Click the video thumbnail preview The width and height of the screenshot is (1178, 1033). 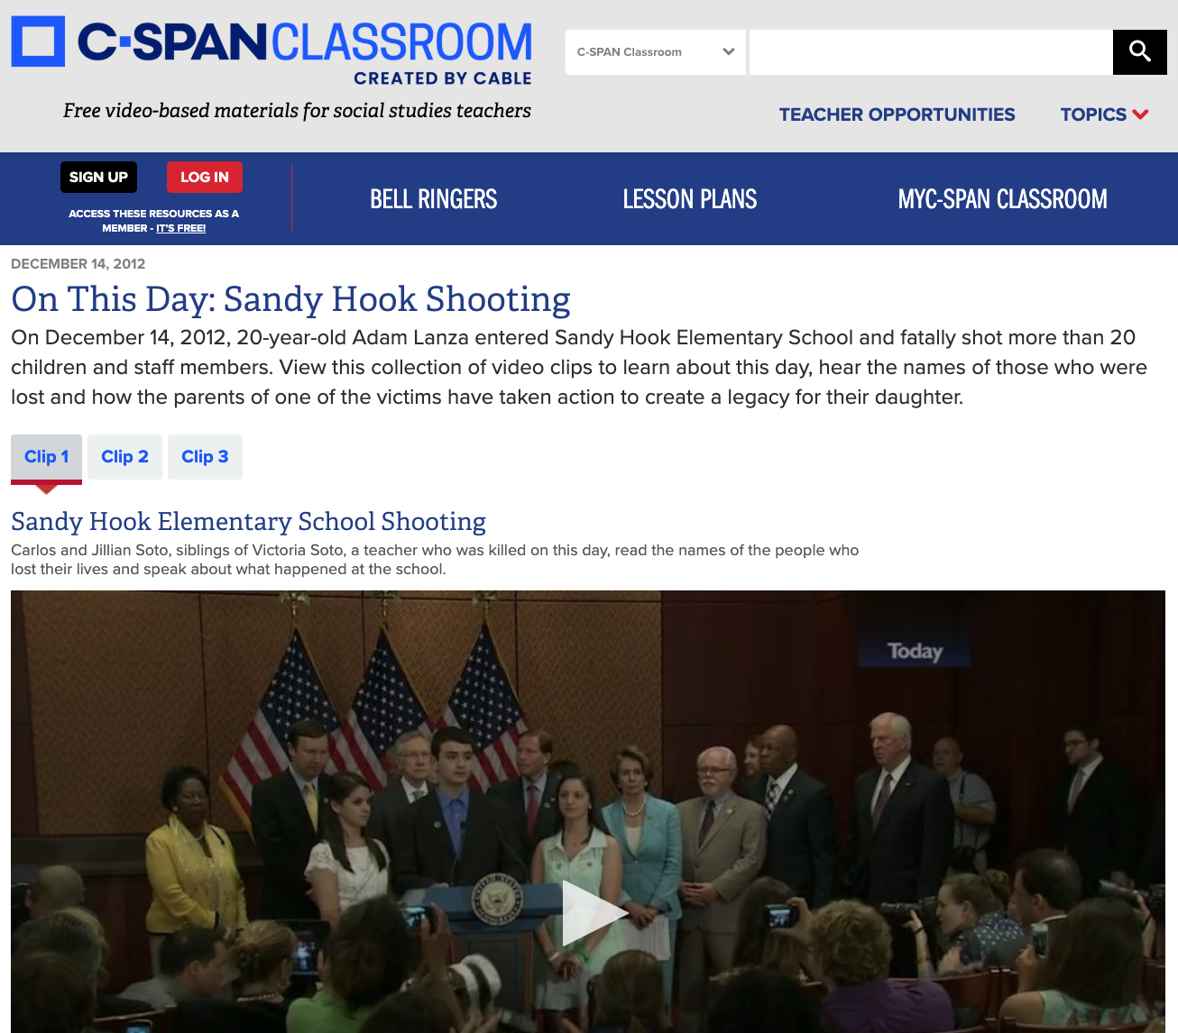pyautogui.click(x=587, y=910)
